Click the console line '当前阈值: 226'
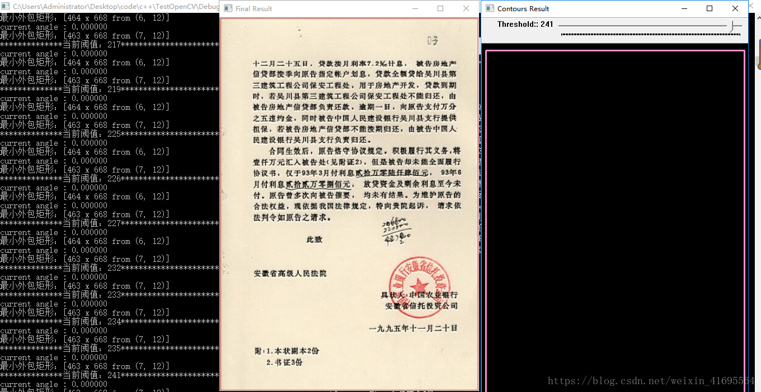The image size is (761, 392). (110, 179)
